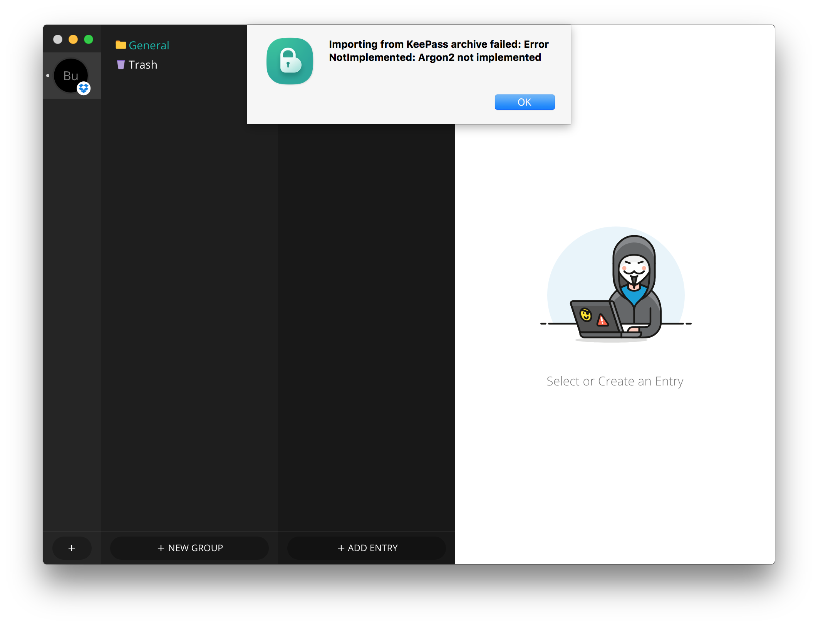Enter full screen via the green traffic light
The image size is (818, 626).
tap(88, 39)
